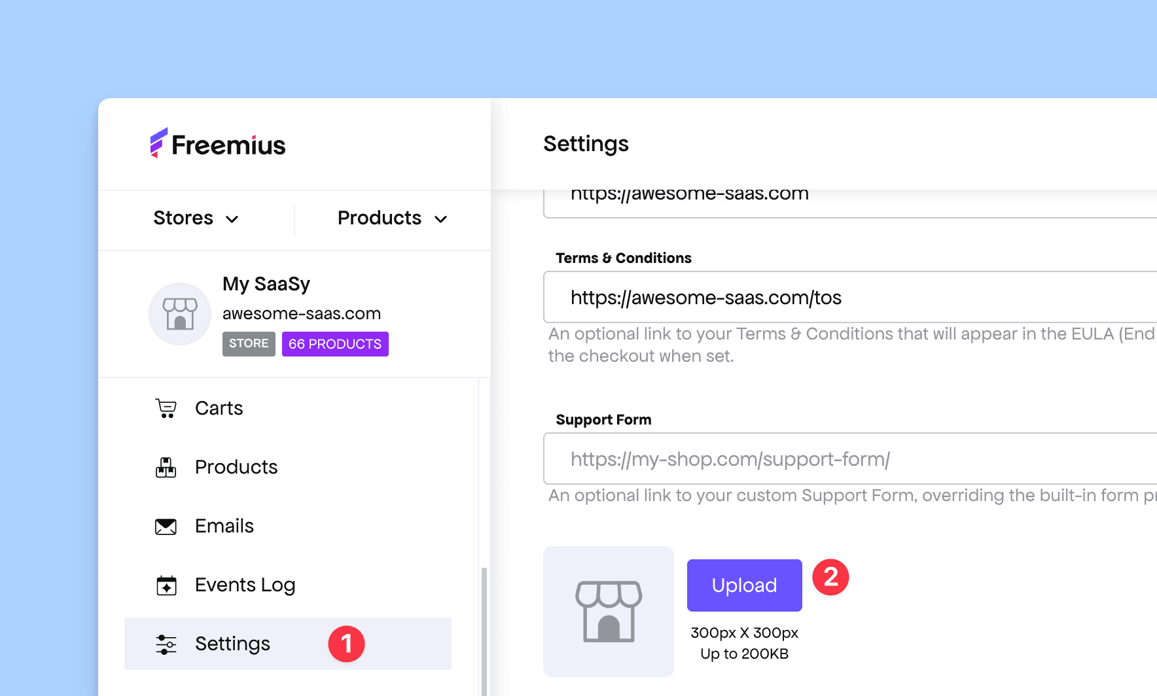Click the 66 PRODUCTS badge
This screenshot has width=1157, height=696.
335,344
